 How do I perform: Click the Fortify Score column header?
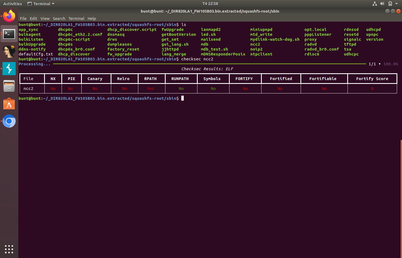pyautogui.click(x=372, y=79)
